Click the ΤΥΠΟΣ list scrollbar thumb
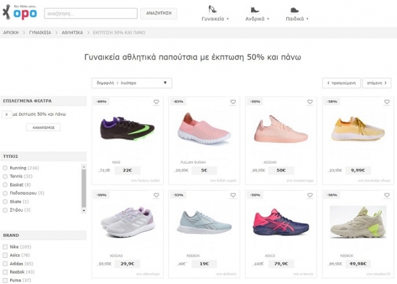This screenshot has width=397, height=284. (x=84, y=188)
